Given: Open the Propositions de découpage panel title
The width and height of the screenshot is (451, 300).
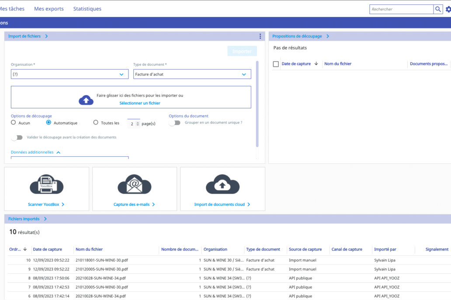Looking at the screenshot, I should tap(297, 36).
